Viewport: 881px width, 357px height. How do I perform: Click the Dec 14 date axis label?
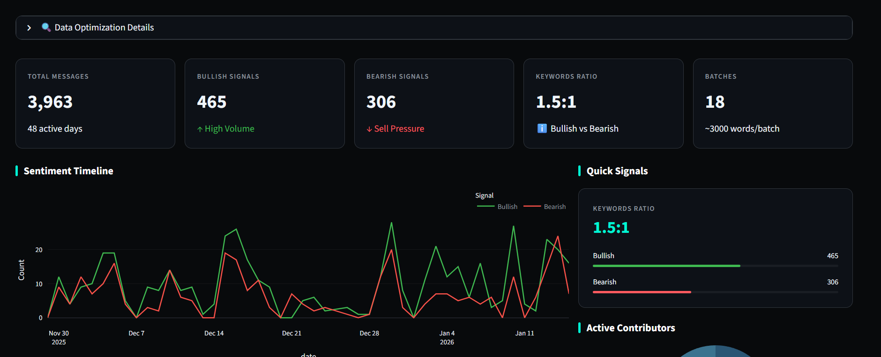(x=214, y=333)
